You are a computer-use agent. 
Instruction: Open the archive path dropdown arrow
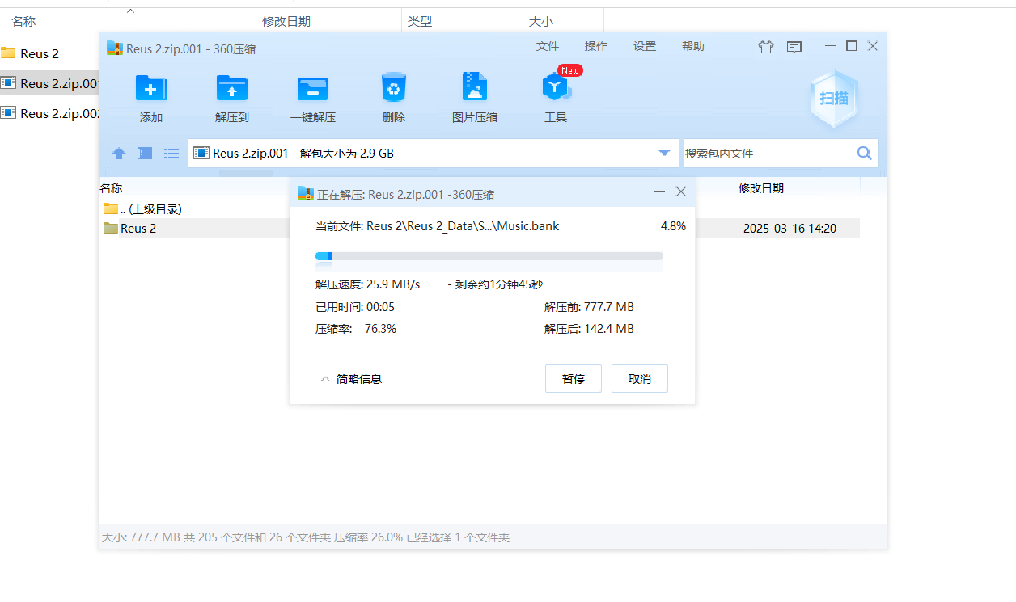[x=664, y=153]
